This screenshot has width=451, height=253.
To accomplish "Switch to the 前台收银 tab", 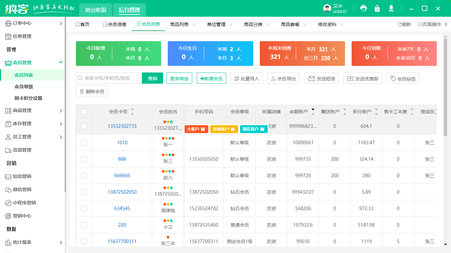I will point(96,10).
